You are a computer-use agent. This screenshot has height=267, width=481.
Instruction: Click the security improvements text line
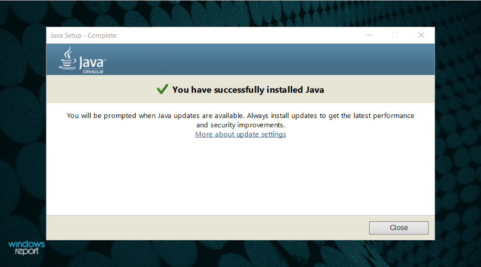pos(241,125)
